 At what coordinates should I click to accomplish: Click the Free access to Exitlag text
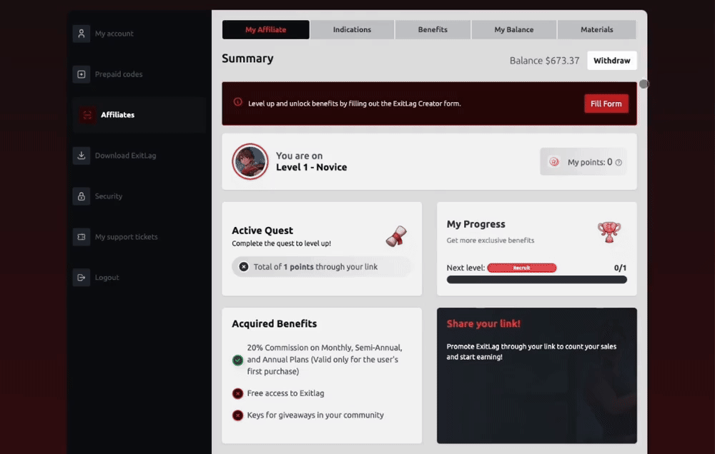285,393
